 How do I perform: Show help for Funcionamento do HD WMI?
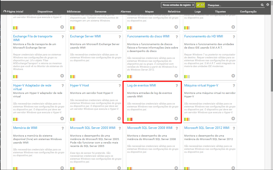(234, 37)
